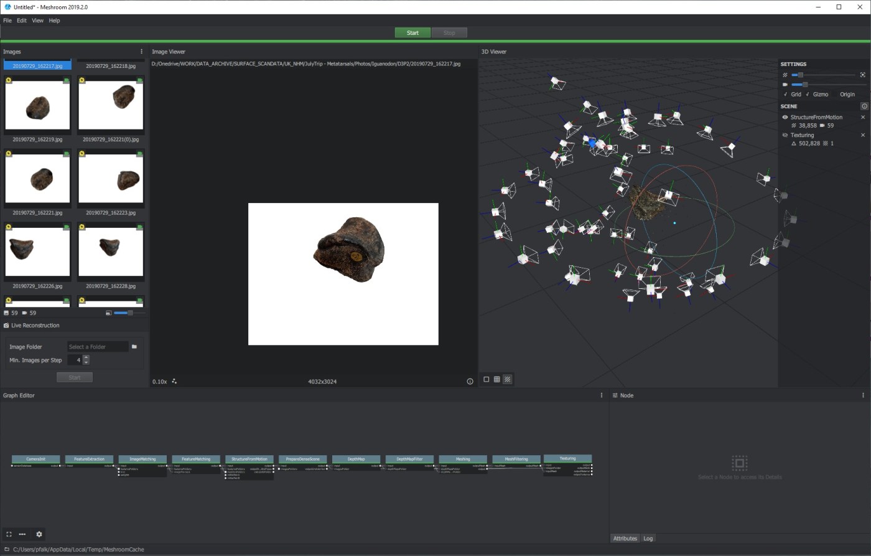Toggle the scene info button

(864, 106)
